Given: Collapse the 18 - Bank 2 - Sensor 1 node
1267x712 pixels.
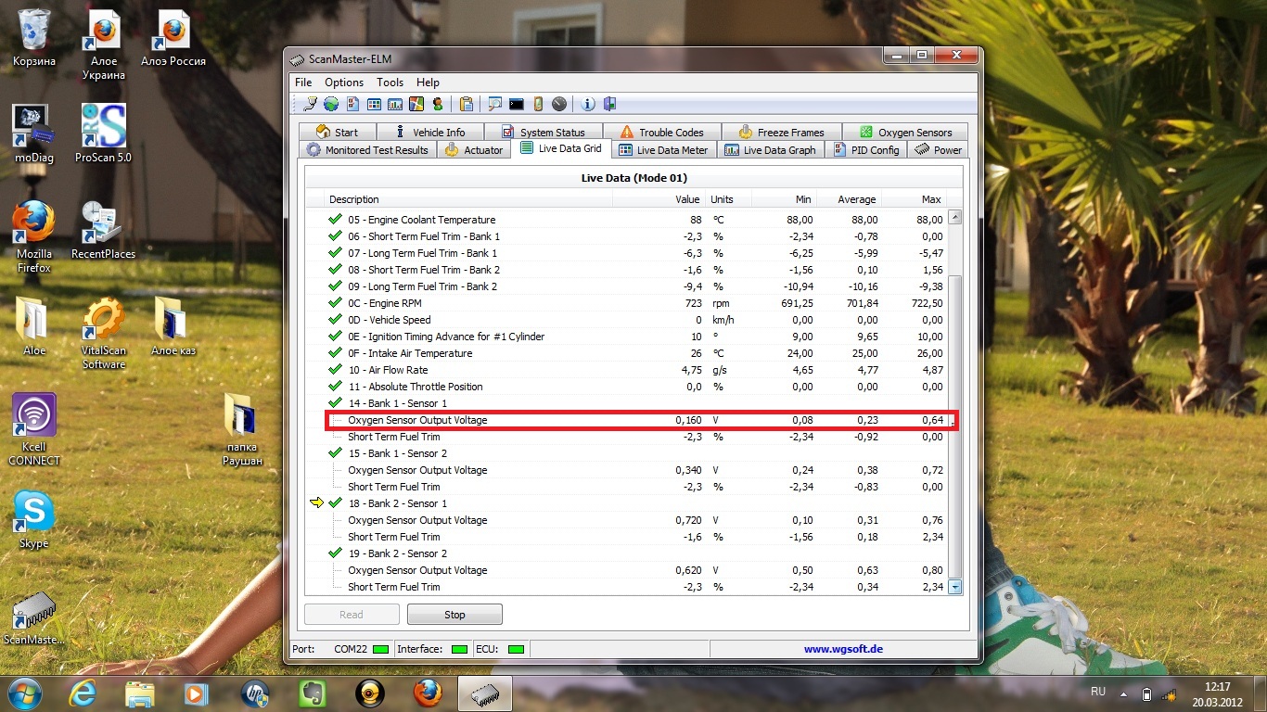Looking at the screenshot, I should pyautogui.click(x=335, y=503).
